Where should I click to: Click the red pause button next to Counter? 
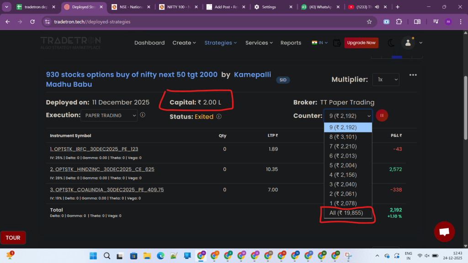tap(382, 116)
